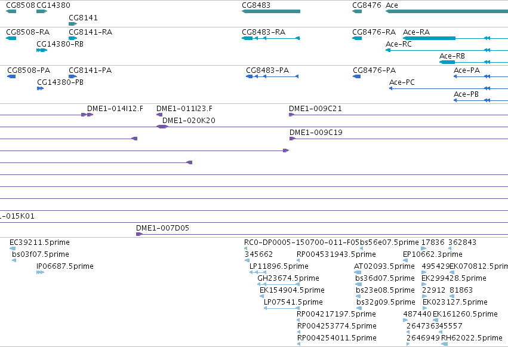Select the Ace-RC transcript line
508x347 pixels.
(447, 50)
